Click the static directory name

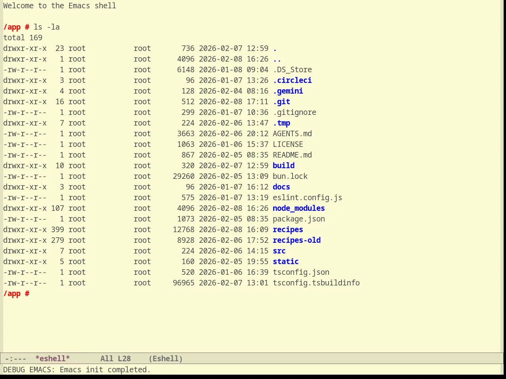pyautogui.click(x=286, y=261)
